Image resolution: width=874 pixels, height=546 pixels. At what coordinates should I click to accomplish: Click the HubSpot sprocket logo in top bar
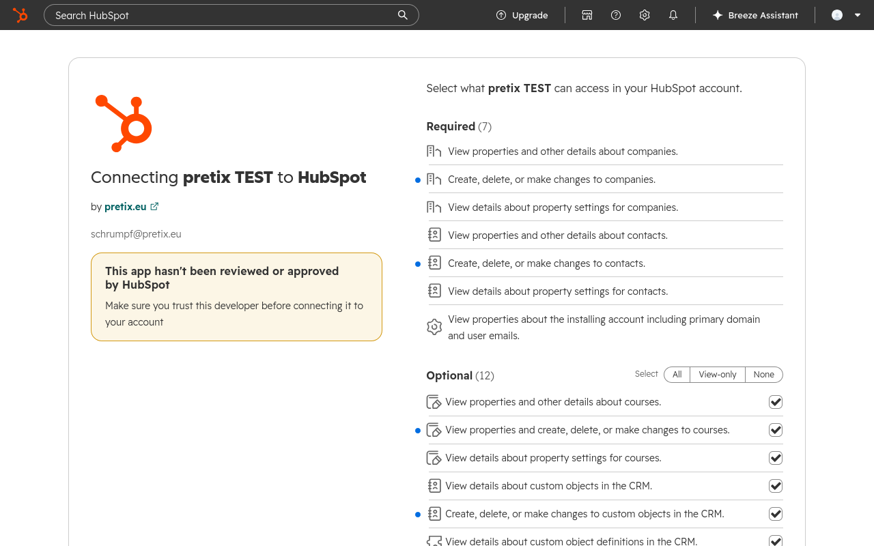20,15
